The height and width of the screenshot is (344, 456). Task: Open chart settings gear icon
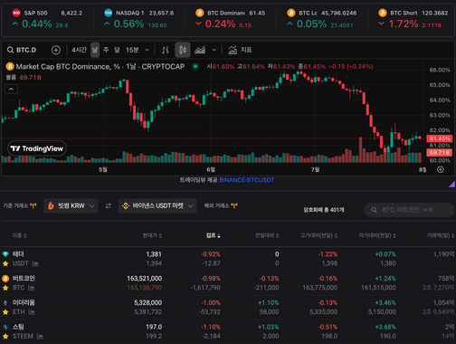coord(441,169)
